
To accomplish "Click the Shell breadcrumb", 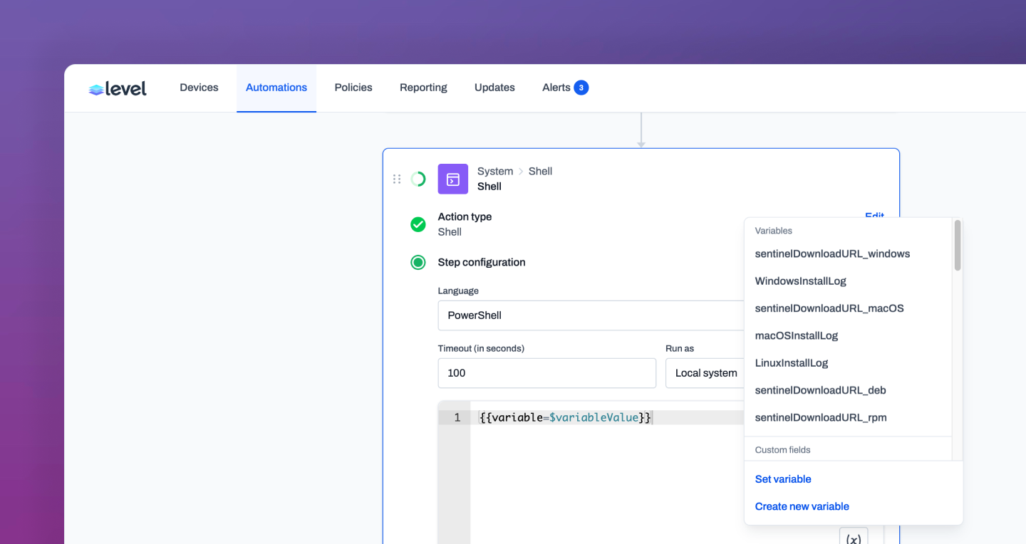I will click(540, 171).
